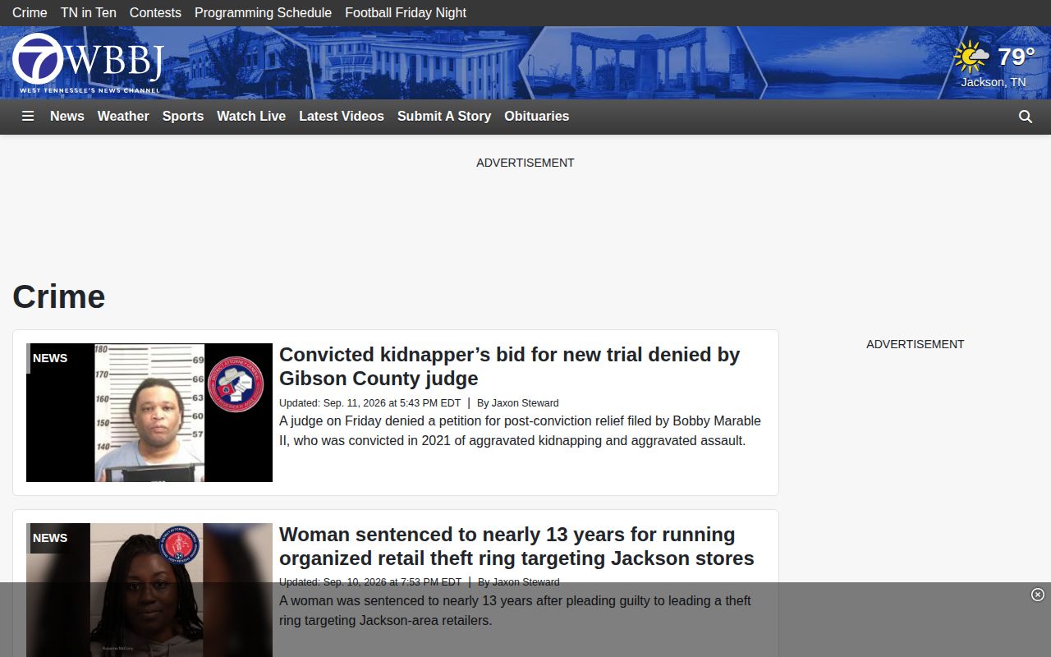The image size is (1051, 657).
Task: Go to Obituaries section
Action: (x=537, y=117)
